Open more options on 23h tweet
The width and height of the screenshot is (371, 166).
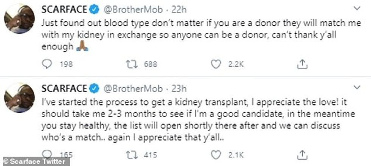[357, 88]
